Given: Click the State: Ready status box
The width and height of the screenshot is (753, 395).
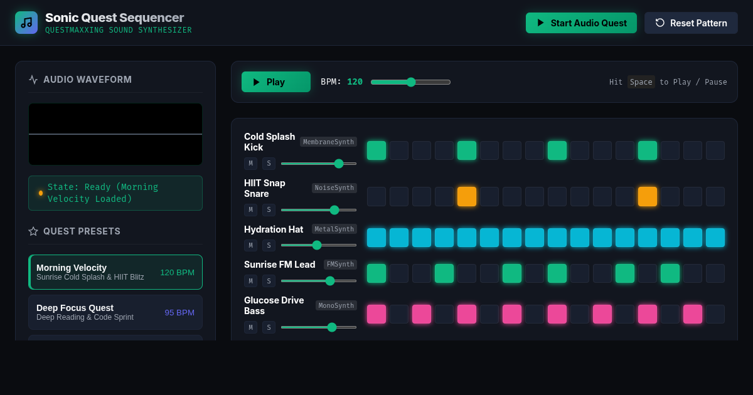Looking at the screenshot, I should point(115,193).
